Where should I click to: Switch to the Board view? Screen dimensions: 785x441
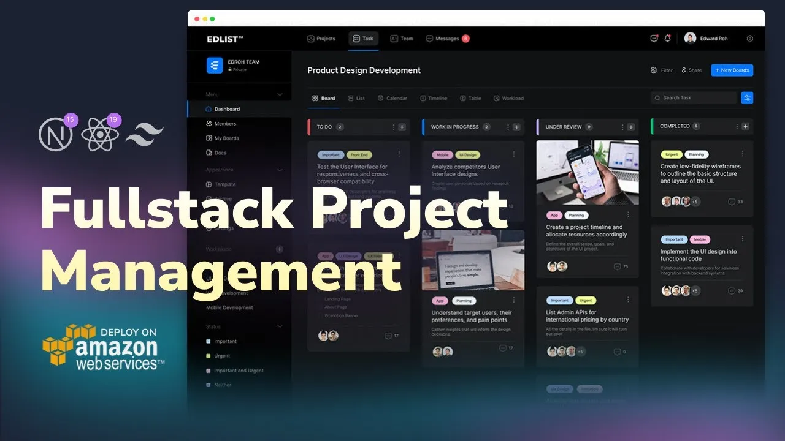tap(323, 98)
